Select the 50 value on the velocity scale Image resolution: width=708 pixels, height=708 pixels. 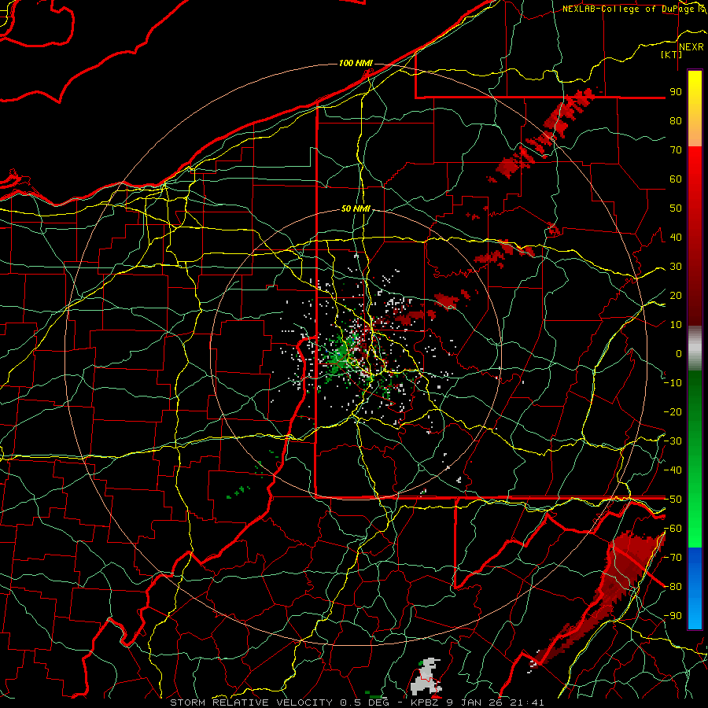(x=676, y=208)
